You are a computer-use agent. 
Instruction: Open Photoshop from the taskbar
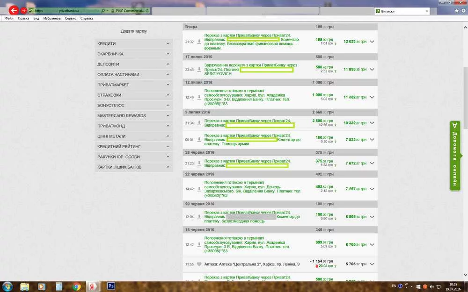(x=111, y=286)
